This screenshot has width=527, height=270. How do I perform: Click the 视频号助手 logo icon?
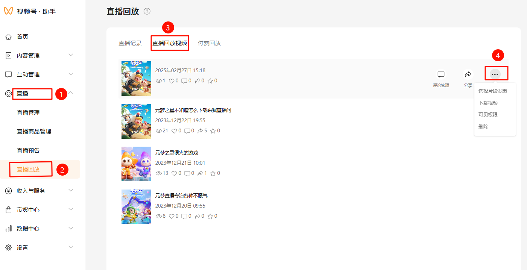[x=8, y=11]
